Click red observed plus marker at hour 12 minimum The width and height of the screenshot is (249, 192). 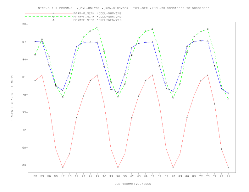pyautogui.click(x=63, y=167)
